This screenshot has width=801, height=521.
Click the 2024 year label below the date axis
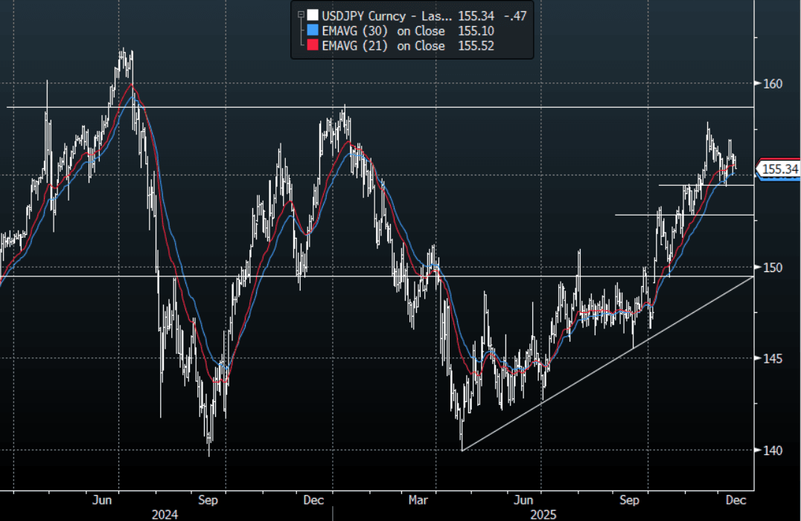(165, 514)
